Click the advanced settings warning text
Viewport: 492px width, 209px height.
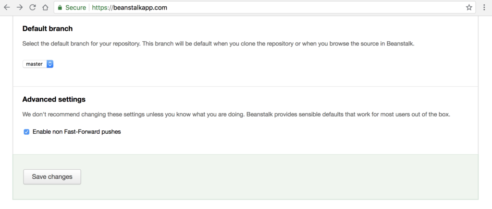coord(236,115)
